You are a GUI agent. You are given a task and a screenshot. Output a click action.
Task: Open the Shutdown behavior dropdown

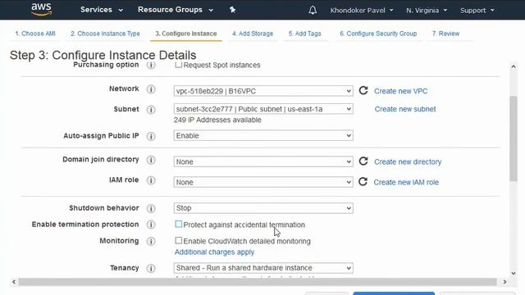click(x=263, y=208)
